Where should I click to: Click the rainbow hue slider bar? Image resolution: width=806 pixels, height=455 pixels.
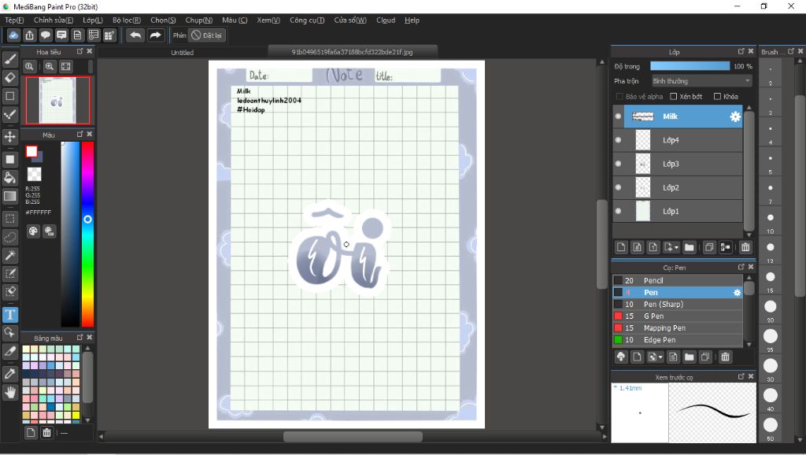tap(88, 234)
